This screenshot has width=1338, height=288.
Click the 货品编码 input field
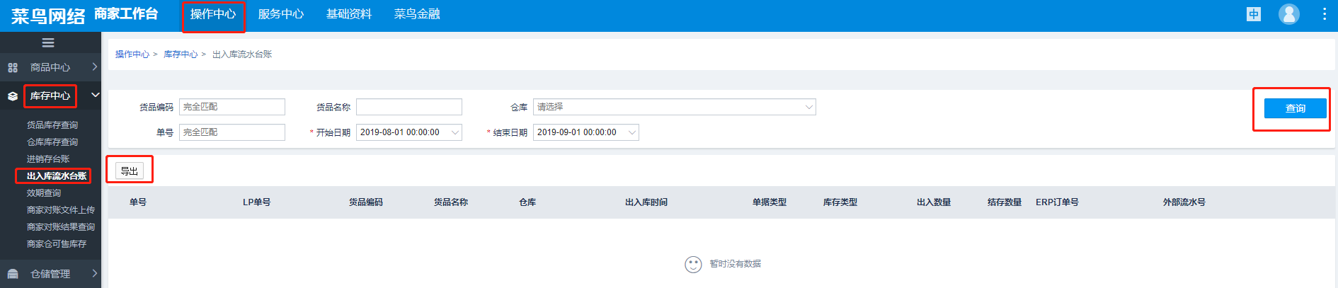pyautogui.click(x=231, y=107)
